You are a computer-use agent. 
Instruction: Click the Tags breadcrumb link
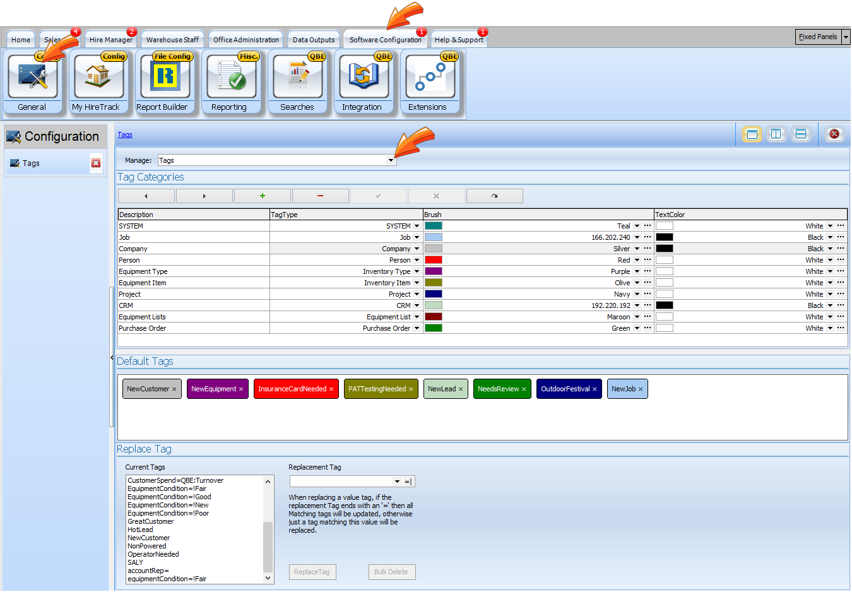[x=125, y=134]
